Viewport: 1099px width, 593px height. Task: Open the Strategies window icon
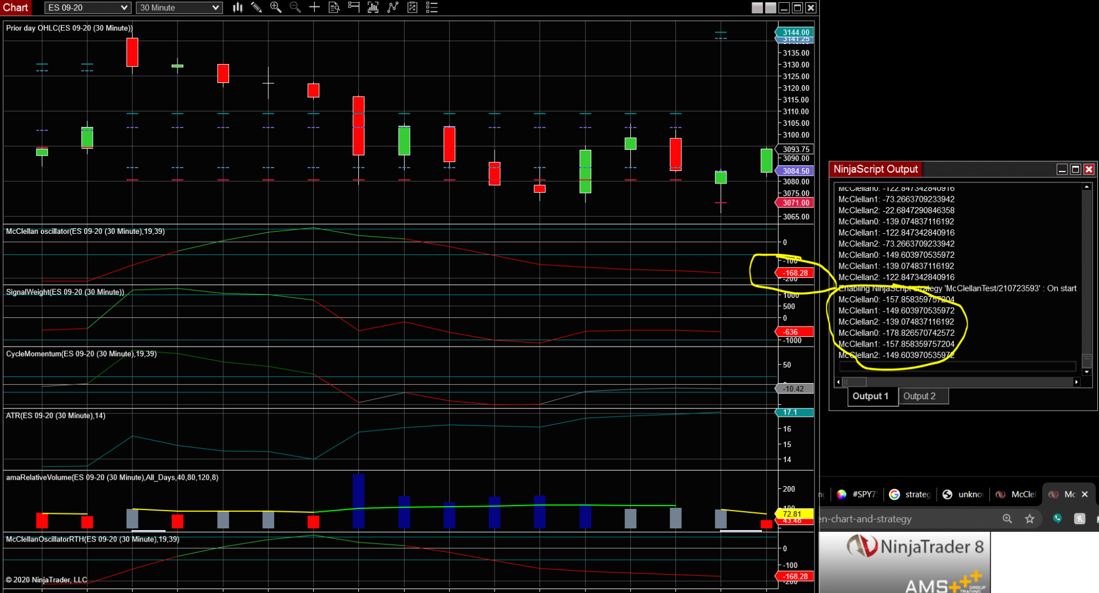393,7
